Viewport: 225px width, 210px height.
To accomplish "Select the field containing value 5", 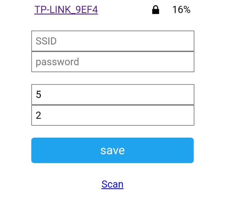I will pyautogui.click(x=112, y=95).
